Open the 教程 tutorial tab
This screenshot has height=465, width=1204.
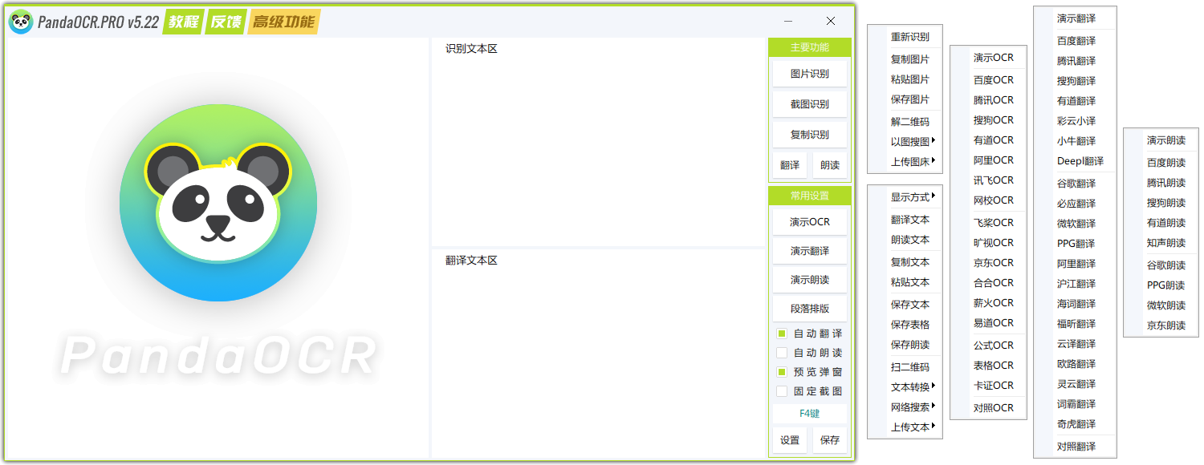[183, 22]
